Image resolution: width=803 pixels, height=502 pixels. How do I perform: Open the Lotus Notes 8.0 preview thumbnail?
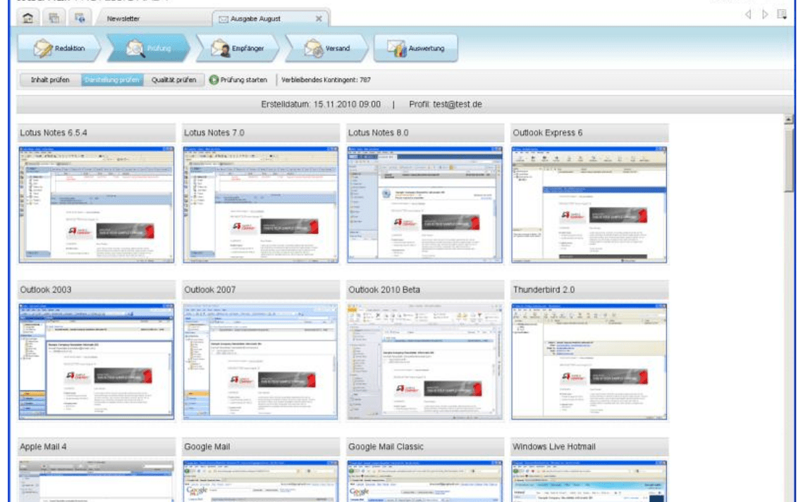click(424, 204)
